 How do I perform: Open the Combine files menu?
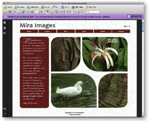coord(20,7)
